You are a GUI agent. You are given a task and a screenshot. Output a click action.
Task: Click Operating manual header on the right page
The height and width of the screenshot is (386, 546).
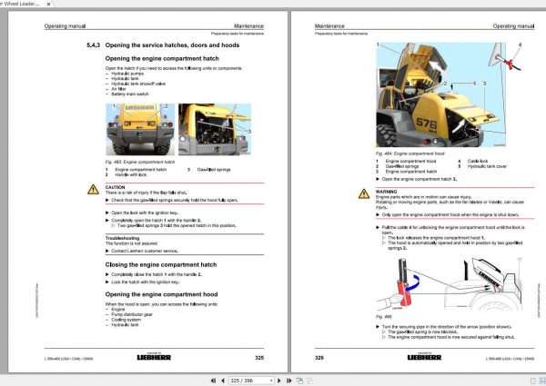click(x=513, y=26)
